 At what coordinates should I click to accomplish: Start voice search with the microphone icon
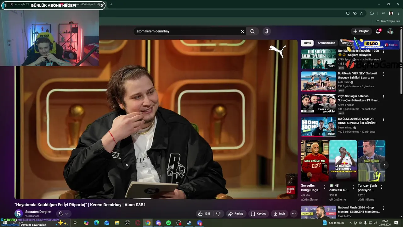click(x=267, y=31)
